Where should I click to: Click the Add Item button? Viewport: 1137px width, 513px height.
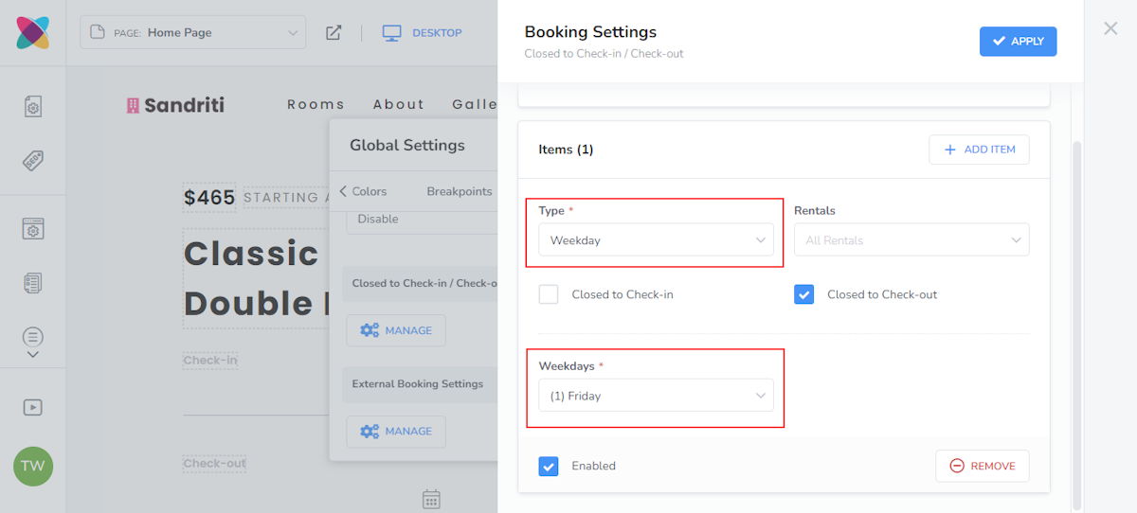click(979, 150)
